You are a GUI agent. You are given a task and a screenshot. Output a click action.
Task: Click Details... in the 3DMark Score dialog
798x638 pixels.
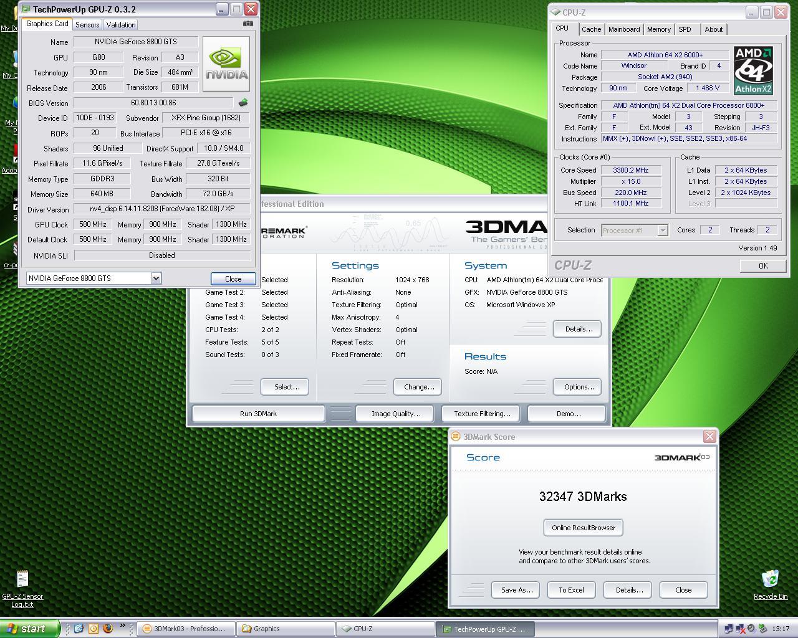(x=629, y=590)
